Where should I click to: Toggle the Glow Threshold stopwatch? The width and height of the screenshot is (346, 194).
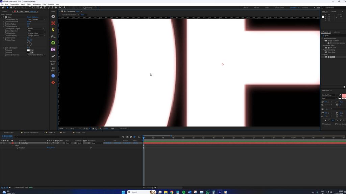point(6,22)
